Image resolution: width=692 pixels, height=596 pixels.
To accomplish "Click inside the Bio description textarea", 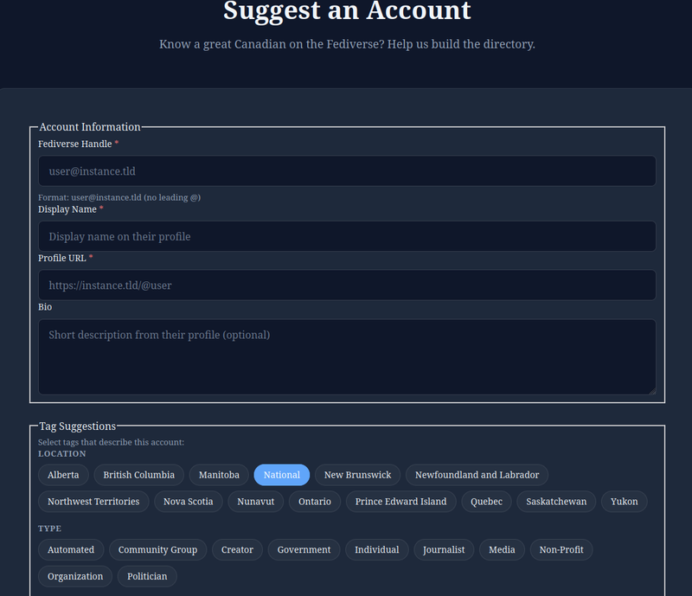I will (x=346, y=355).
